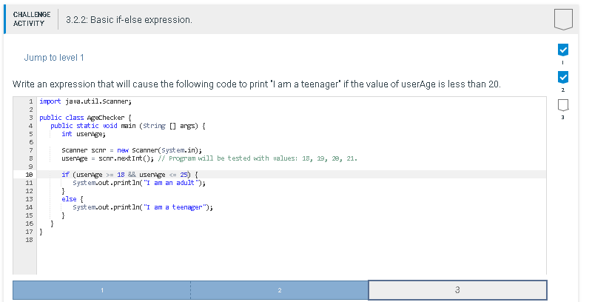The image size is (592, 302).
Task: Click the "I am a teenager" println line
Action: point(143,207)
